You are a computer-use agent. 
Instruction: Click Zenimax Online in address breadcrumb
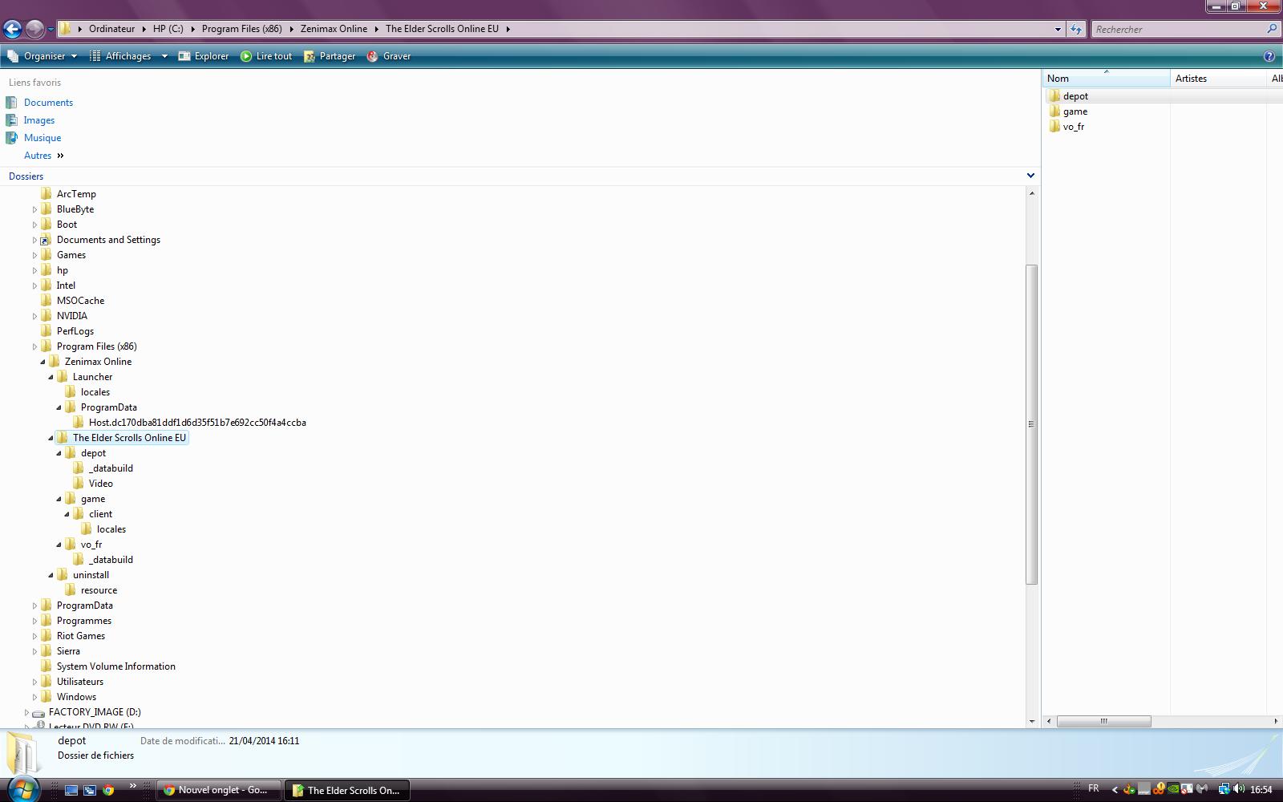coord(334,29)
